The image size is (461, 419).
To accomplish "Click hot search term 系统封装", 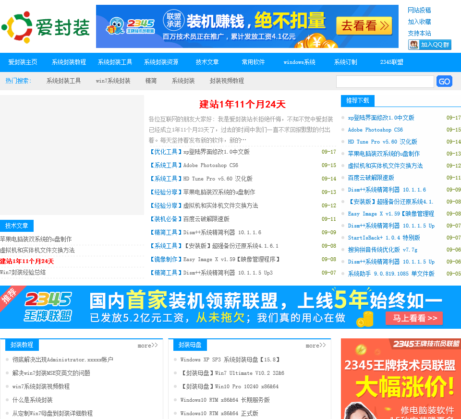I will pos(183,81).
